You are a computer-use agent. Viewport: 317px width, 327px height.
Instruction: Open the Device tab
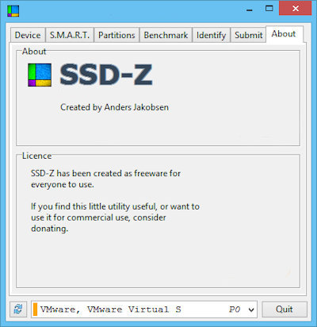[x=28, y=35]
